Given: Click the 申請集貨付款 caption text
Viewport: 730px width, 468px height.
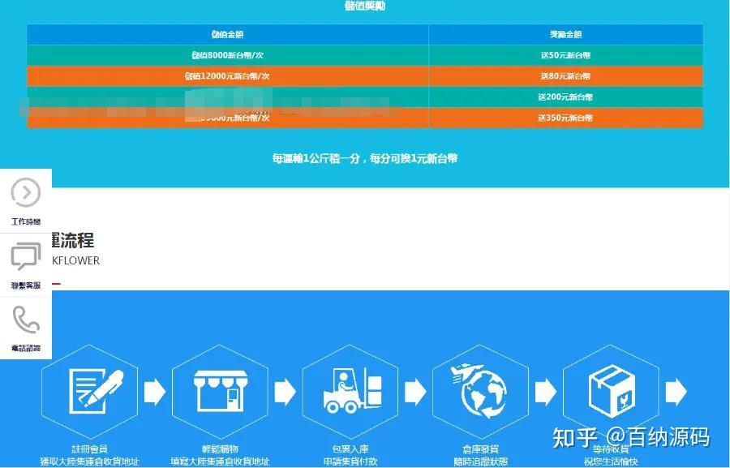Looking at the screenshot, I should (350, 462).
